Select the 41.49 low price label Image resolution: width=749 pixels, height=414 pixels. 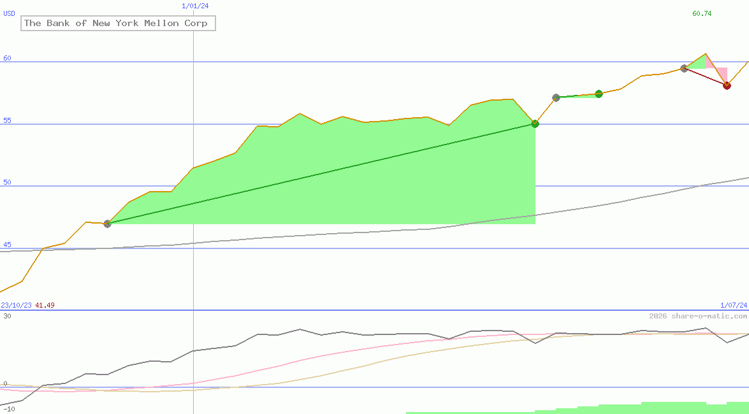(x=45, y=305)
